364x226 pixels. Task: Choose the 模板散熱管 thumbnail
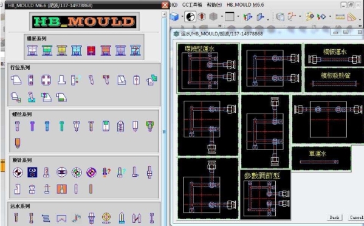tap(334, 80)
